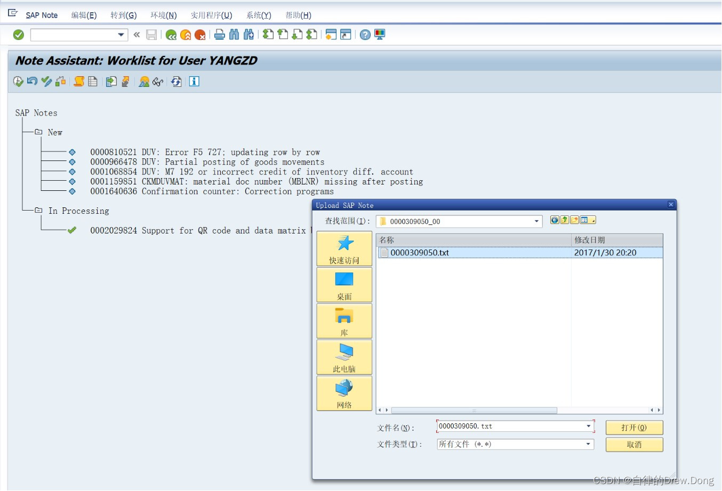Click the Find Next binoculars-plus icon

click(x=248, y=35)
